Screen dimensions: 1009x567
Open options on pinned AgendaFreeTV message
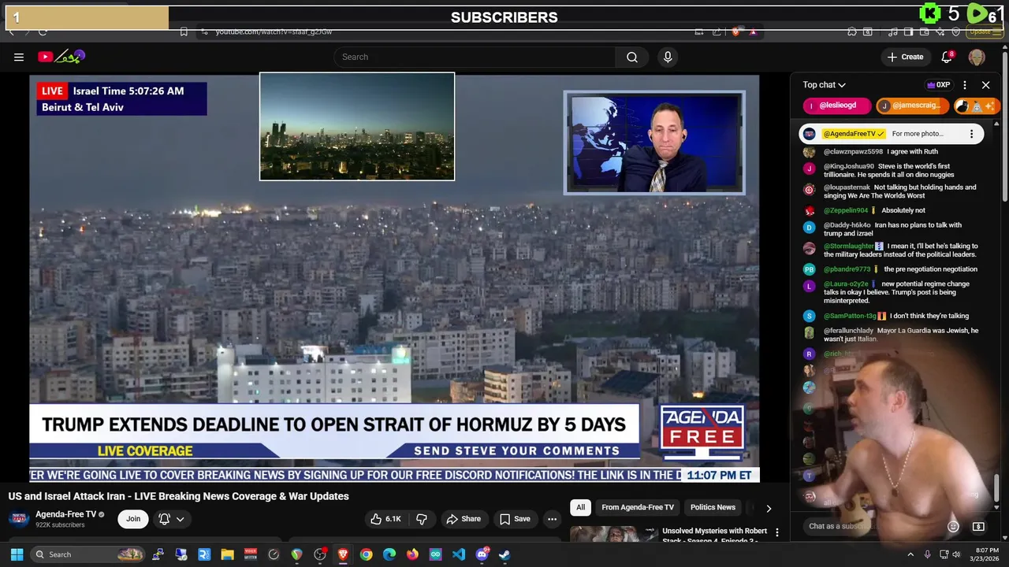(x=971, y=134)
